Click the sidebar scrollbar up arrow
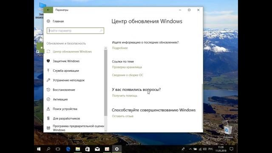 pyautogui.click(x=106, y=48)
